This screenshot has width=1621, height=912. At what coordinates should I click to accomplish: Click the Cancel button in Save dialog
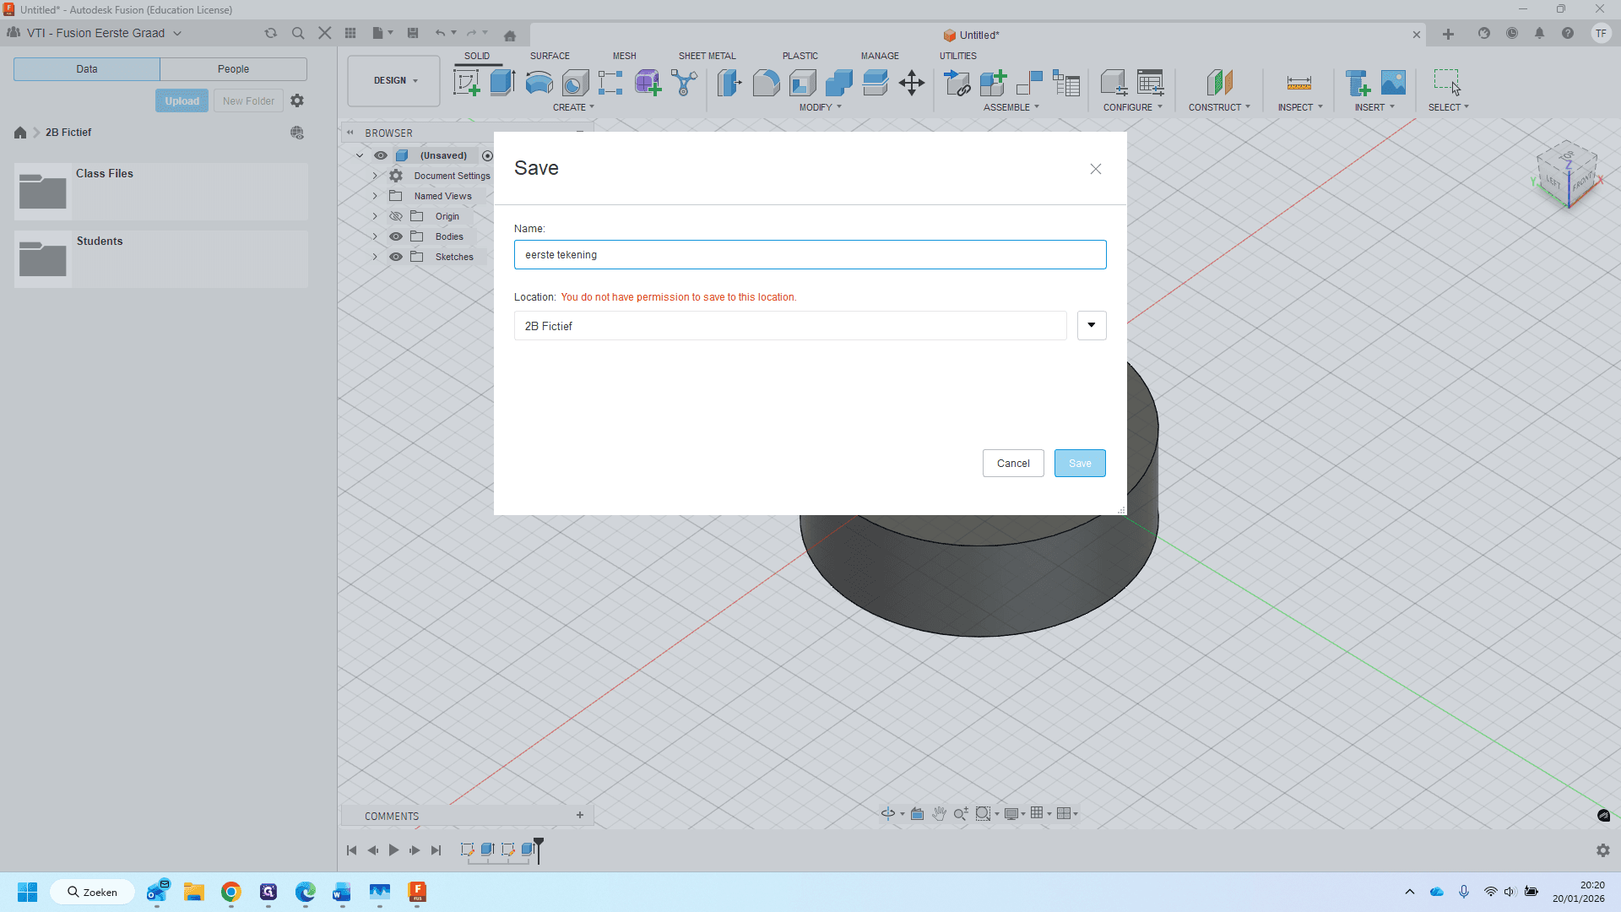click(1013, 463)
